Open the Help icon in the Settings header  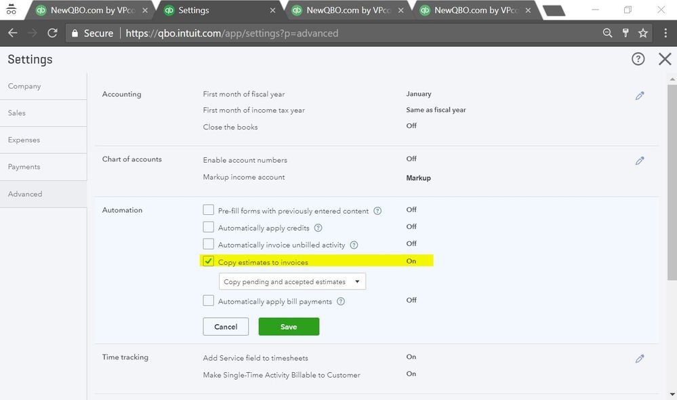coord(638,59)
